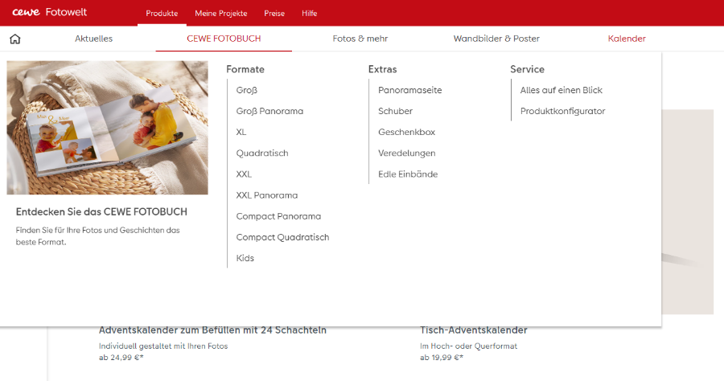Open the Fotos & mehr menu
The width and height of the screenshot is (724, 381).
point(360,39)
